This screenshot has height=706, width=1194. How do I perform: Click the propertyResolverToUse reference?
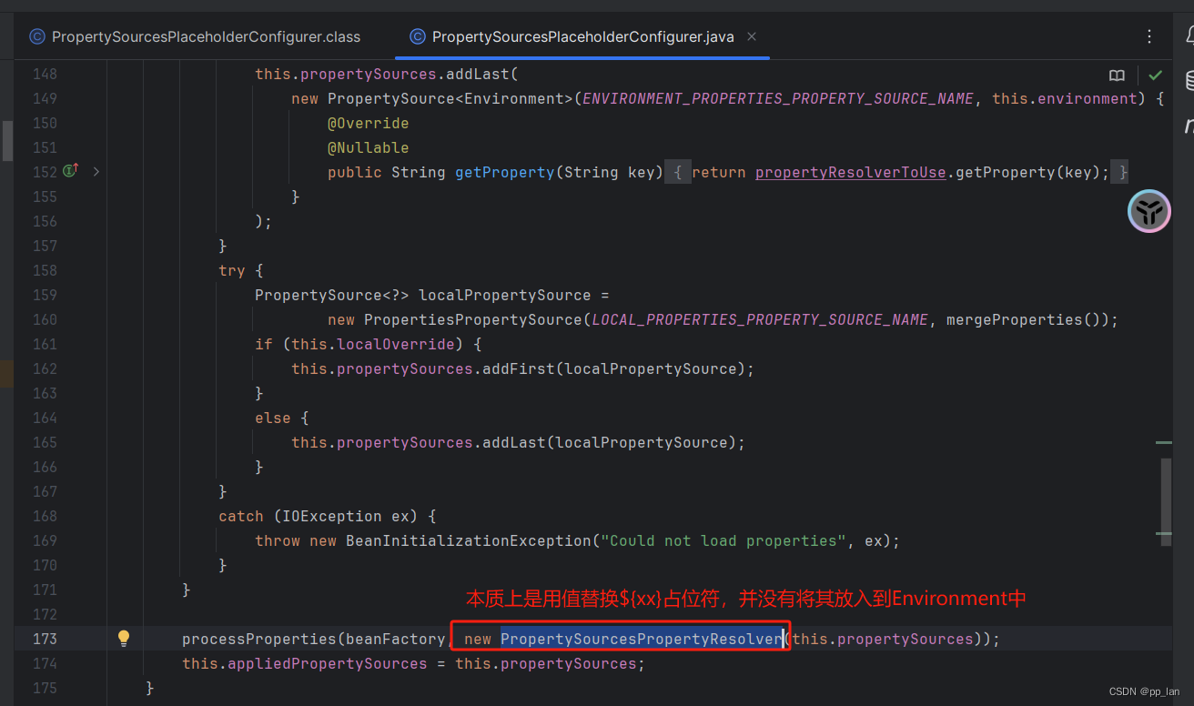[x=851, y=172]
